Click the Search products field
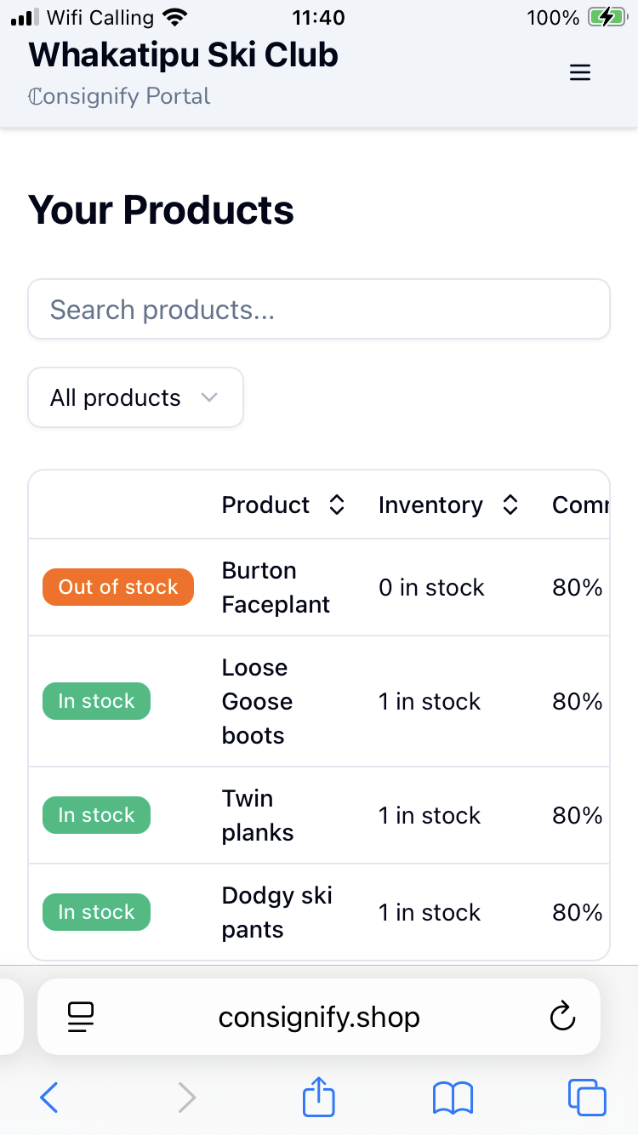638x1135 pixels. click(x=319, y=310)
